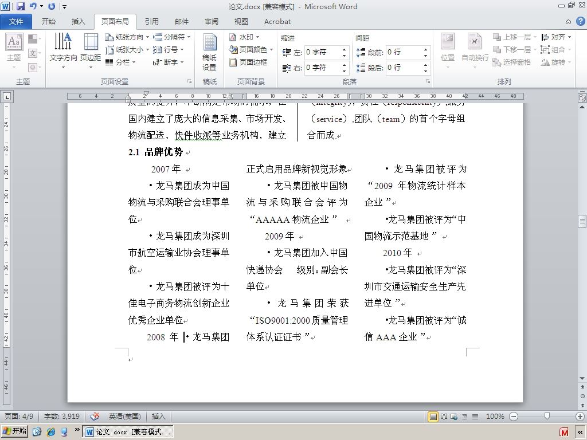Switch to References (引用) tab

click(151, 22)
